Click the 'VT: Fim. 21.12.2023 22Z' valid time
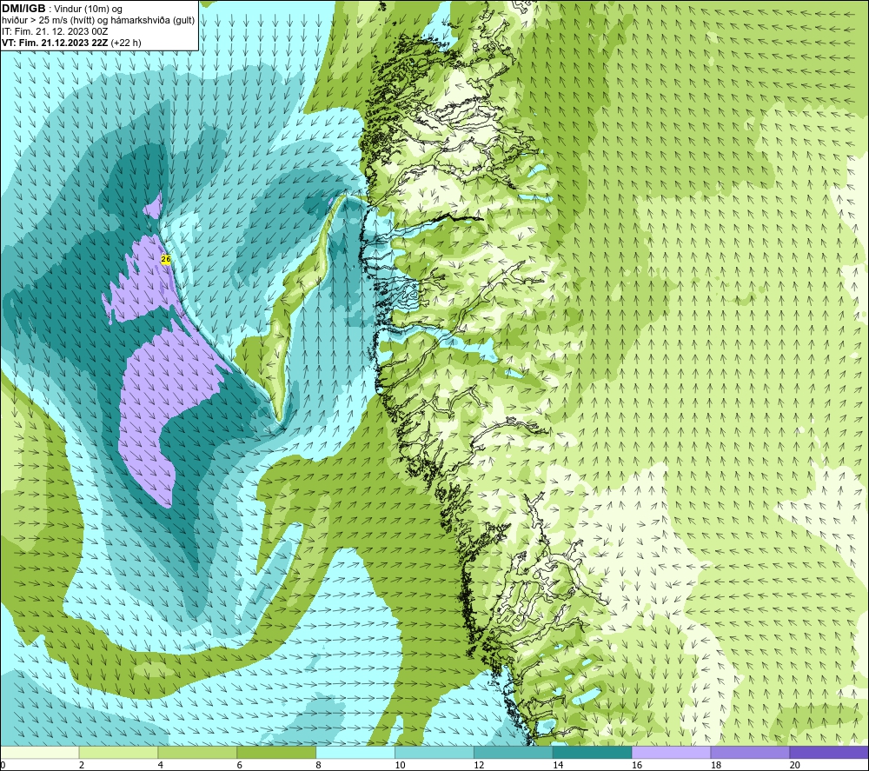Image resolution: width=869 pixels, height=771 pixels. pyautogui.click(x=55, y=43)
